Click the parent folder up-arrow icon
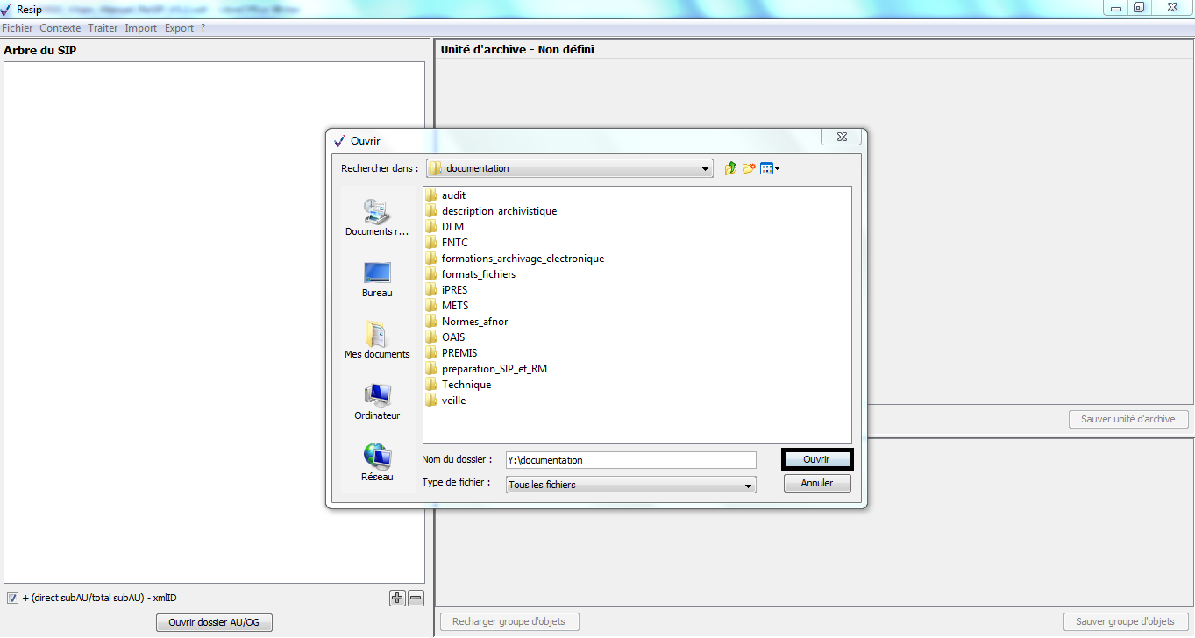 [730, 168]
